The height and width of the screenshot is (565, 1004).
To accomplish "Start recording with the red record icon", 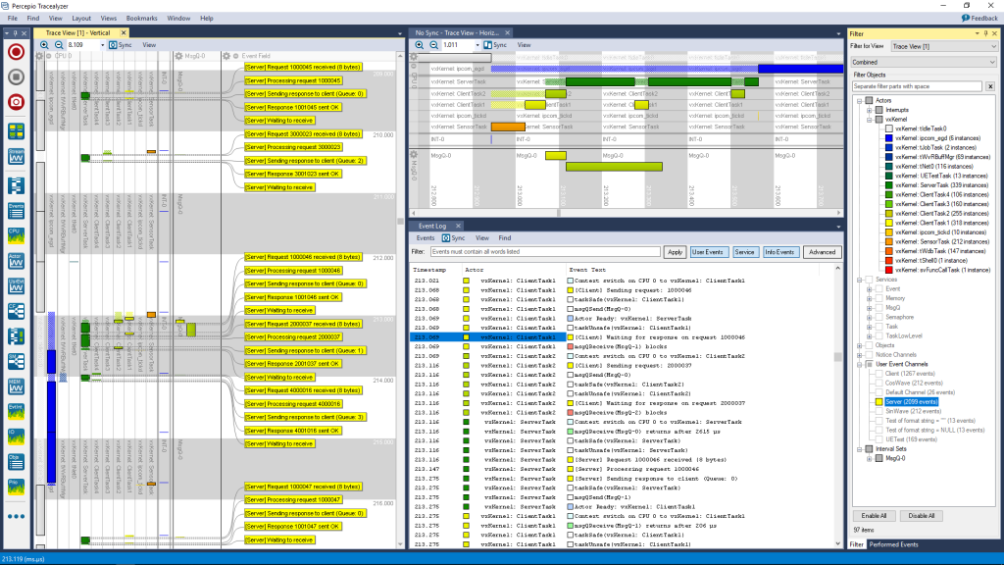I will pyautogui.click(x=16, y=52).
